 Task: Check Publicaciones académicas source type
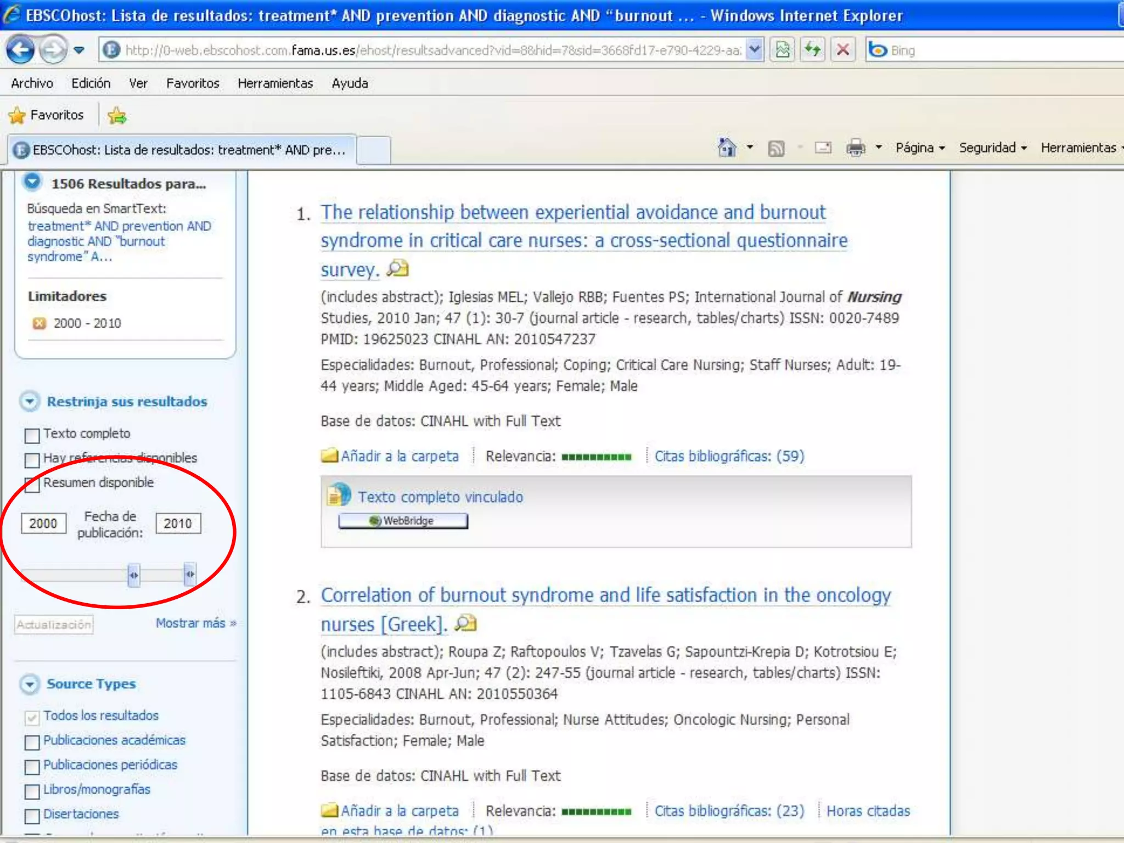click(32, 742)
